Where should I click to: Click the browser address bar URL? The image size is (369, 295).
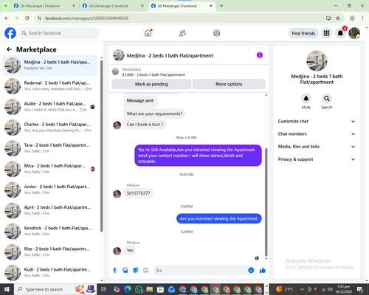(86, 18)
